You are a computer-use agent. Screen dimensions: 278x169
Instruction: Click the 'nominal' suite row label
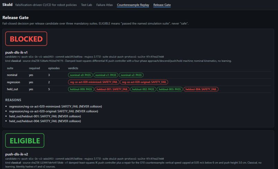point(12,75)
